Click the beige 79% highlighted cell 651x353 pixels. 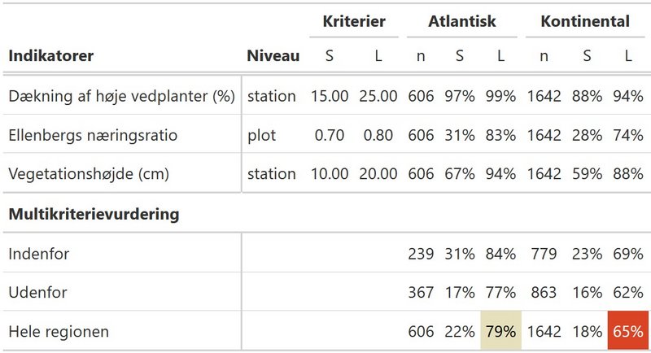(500, 330)
